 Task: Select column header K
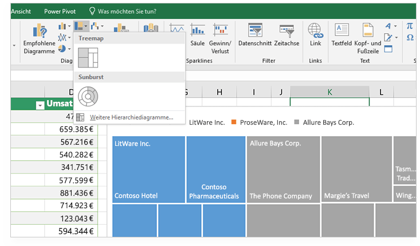tap(329, 92)
